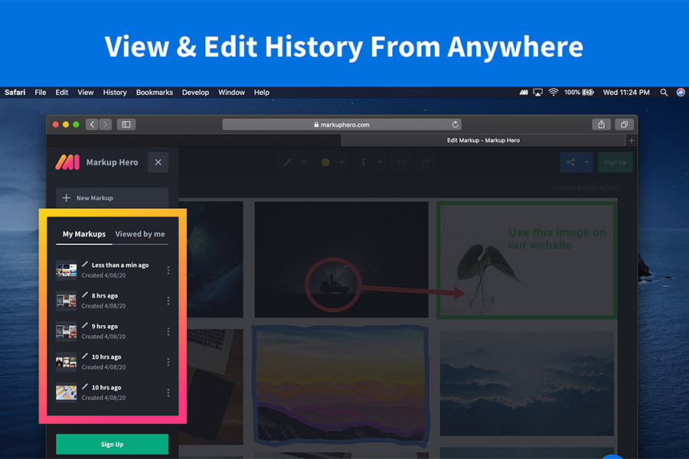Close the Markup Hero sidebar panel
Screen dimensions: 689x459
click(x=158, y=162)
